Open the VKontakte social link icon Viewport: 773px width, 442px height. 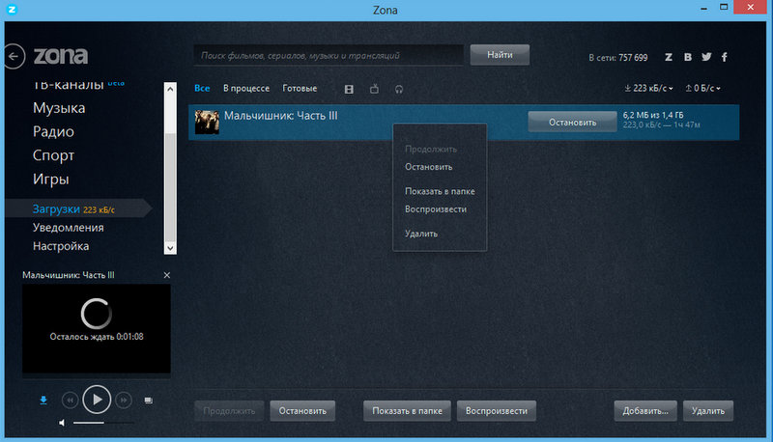pyautogui.click(x=688, y=57)
